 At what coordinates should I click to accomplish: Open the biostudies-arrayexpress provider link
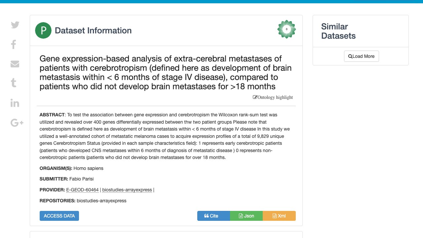[x=127, y=190]
